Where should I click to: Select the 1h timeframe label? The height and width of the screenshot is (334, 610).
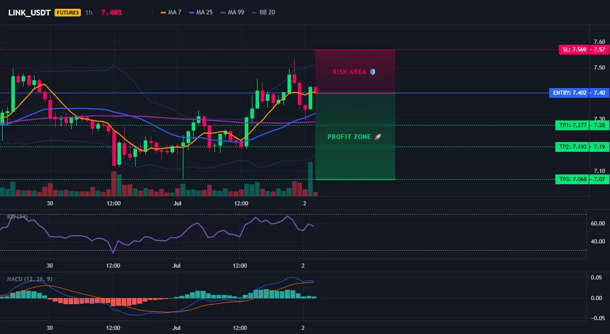tap(89, 12)
